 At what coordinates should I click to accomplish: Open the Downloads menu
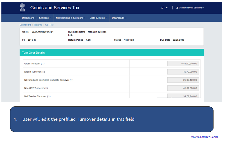tap(119, 18)
